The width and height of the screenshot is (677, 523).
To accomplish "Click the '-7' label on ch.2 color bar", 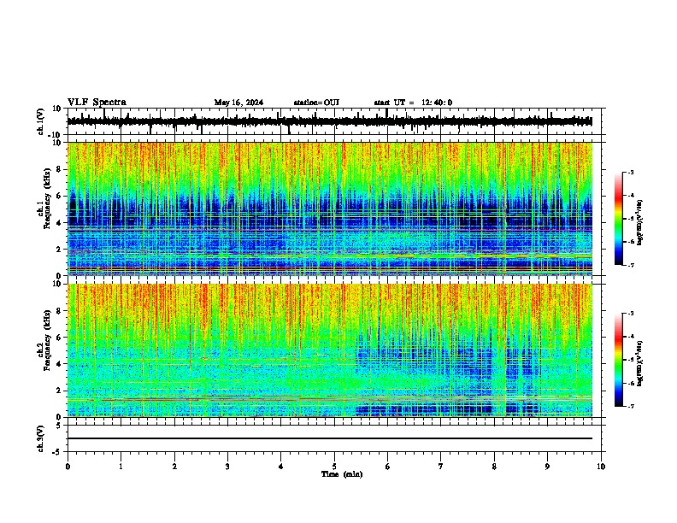I will pos(630,406).
